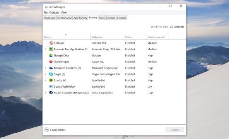229x139 pixels.
Task: Click the Disable button
Action: point(175,130)
